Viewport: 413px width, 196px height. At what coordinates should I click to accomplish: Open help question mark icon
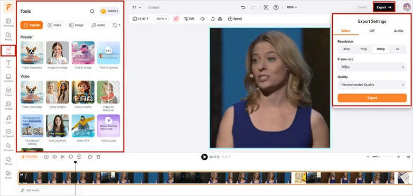pos(276,7)
